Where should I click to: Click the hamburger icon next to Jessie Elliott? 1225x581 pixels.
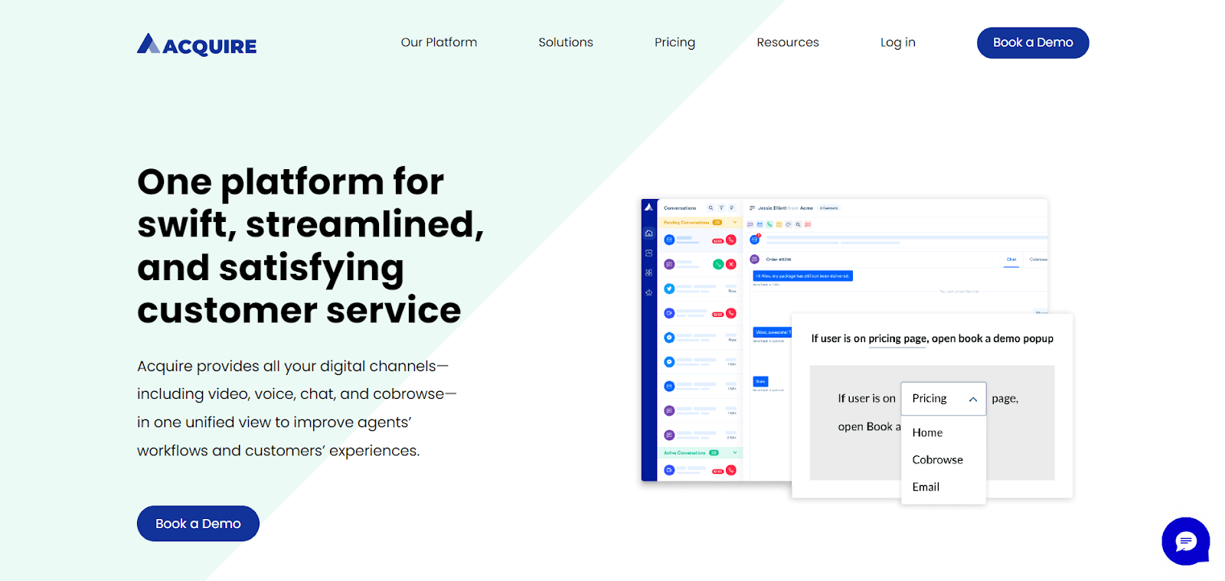[x=752, y=208]
